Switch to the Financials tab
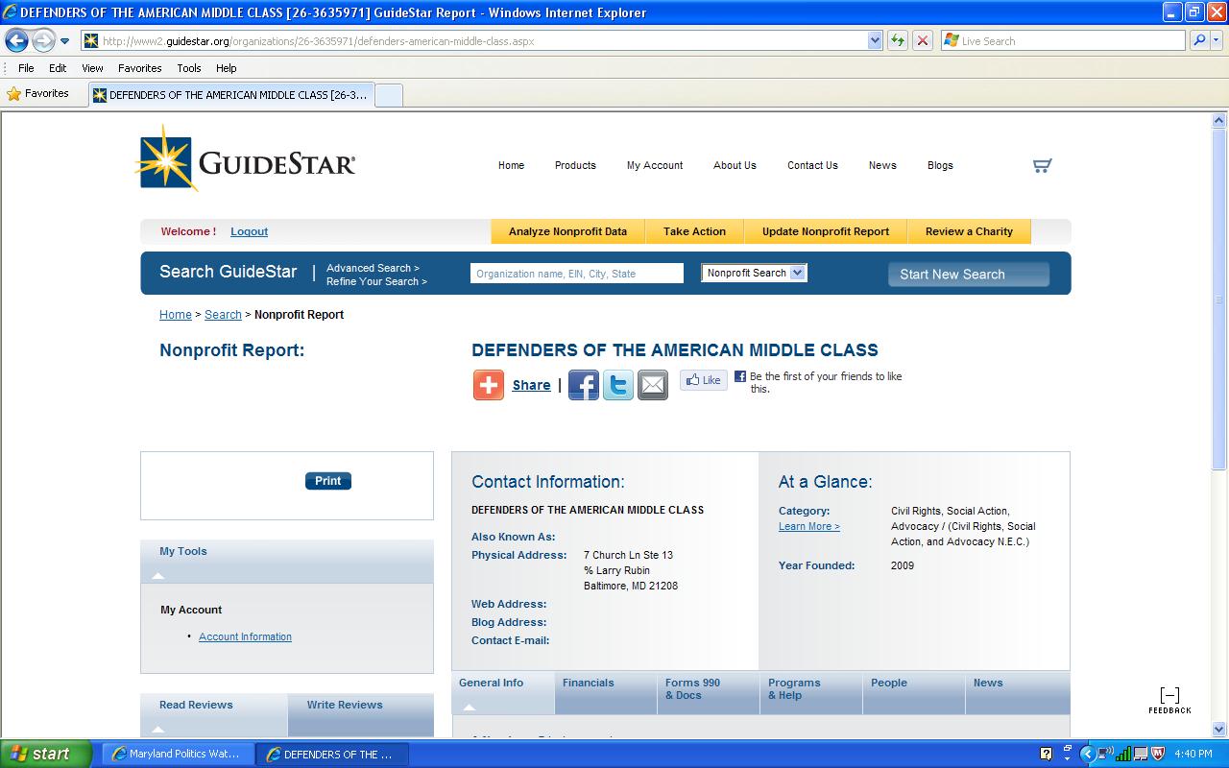The image size is (1229, 768). (x=606, y=692)
